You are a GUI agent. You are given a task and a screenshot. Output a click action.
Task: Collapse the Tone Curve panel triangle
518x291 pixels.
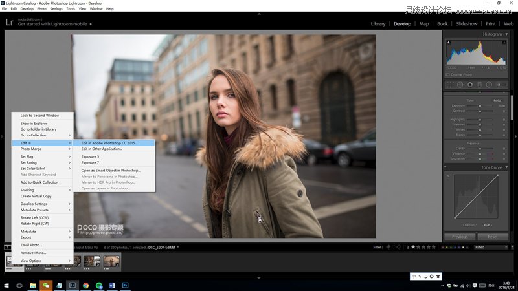(x=507, y=167)
